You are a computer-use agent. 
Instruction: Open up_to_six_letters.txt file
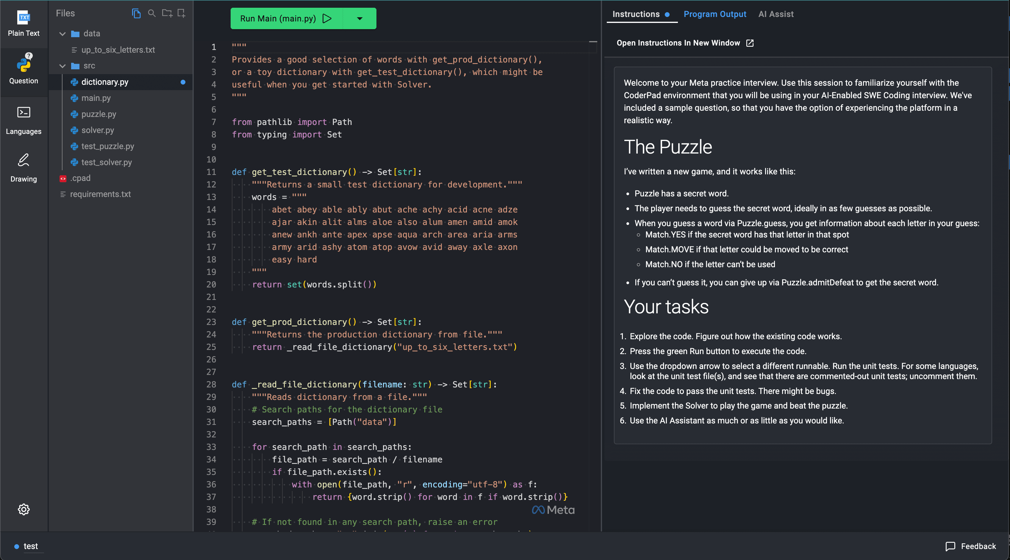tap(118, 50)
